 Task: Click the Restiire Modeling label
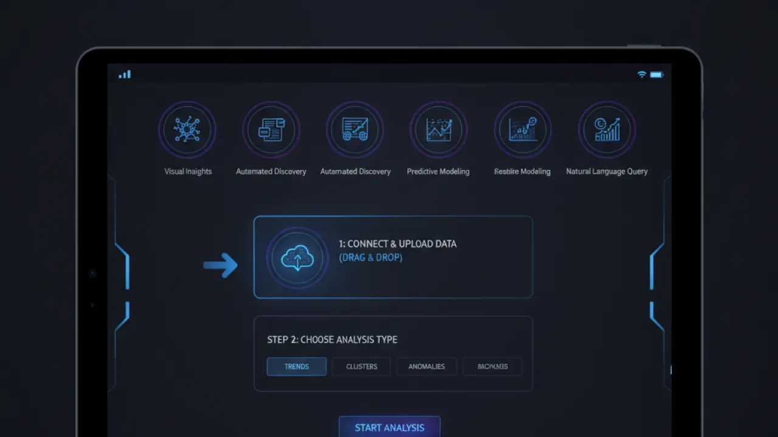(522, 172)
